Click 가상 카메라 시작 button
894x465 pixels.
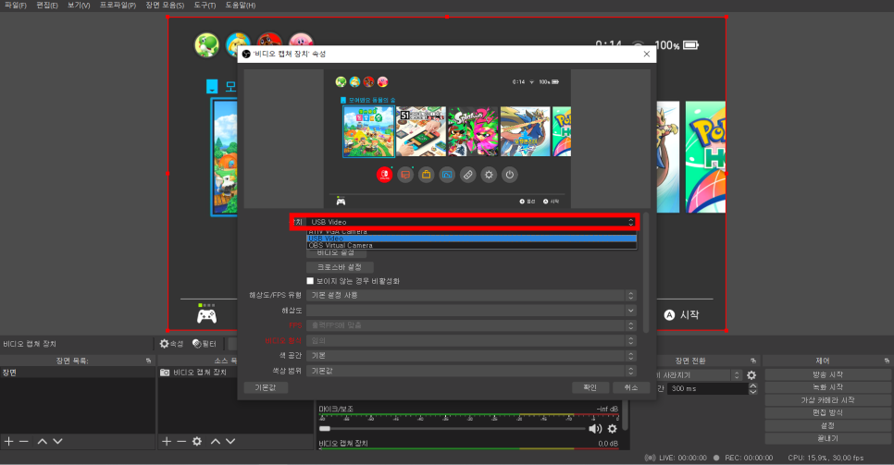point(827,400)
